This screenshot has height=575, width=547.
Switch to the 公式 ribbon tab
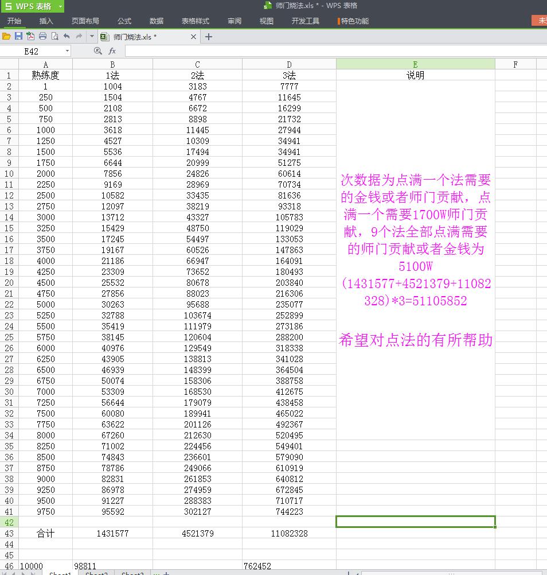(x=124, y=21)
